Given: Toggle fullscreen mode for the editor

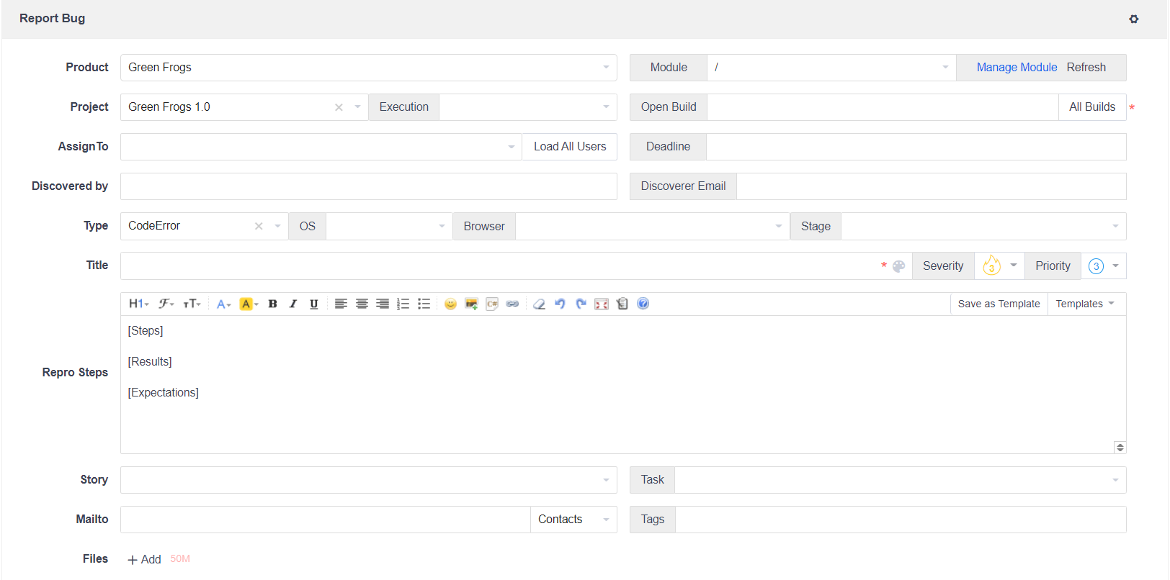Looking at the screenshot, I should pyautogui.click(x=602, y=304).
